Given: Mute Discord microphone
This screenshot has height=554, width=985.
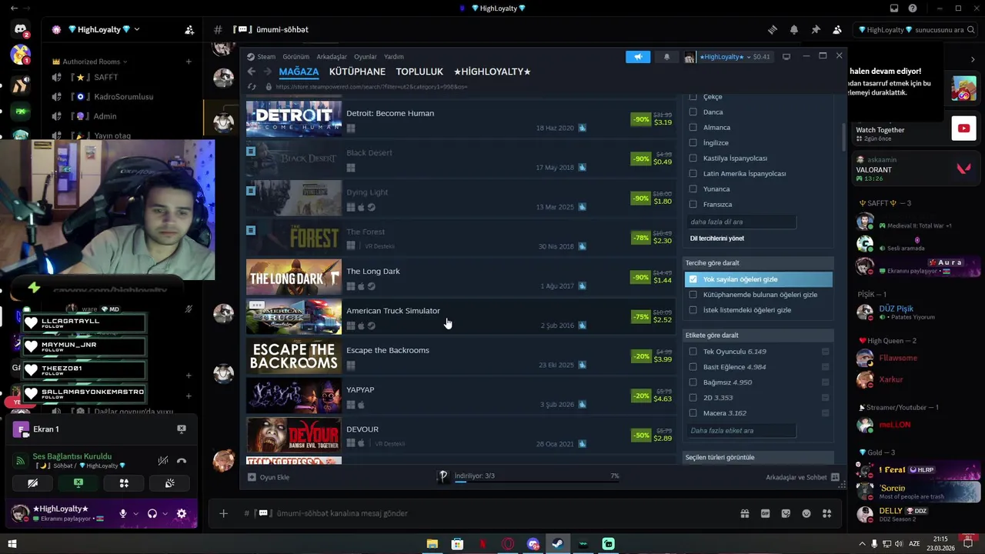Looking at the screenshot, I should point(122,513).
